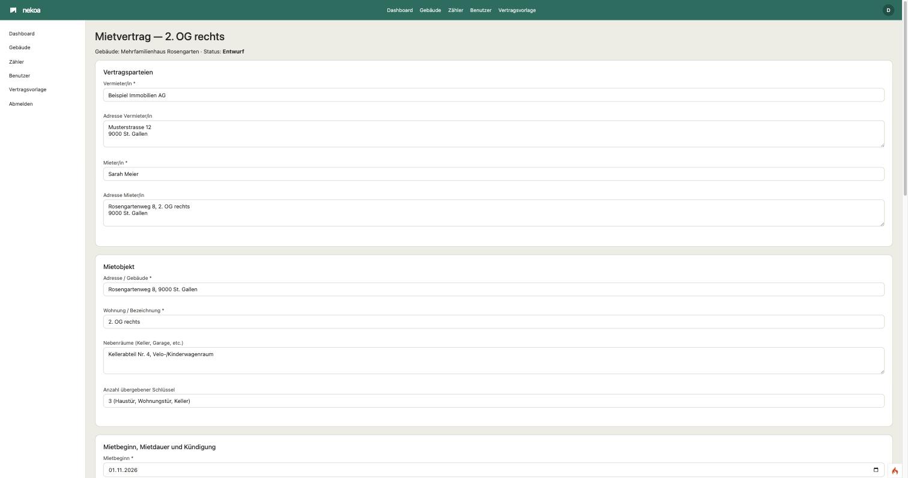Click Dashboard in the left sidebar
The height and width of the screenshot is (478, 908).
click(22, 34)
